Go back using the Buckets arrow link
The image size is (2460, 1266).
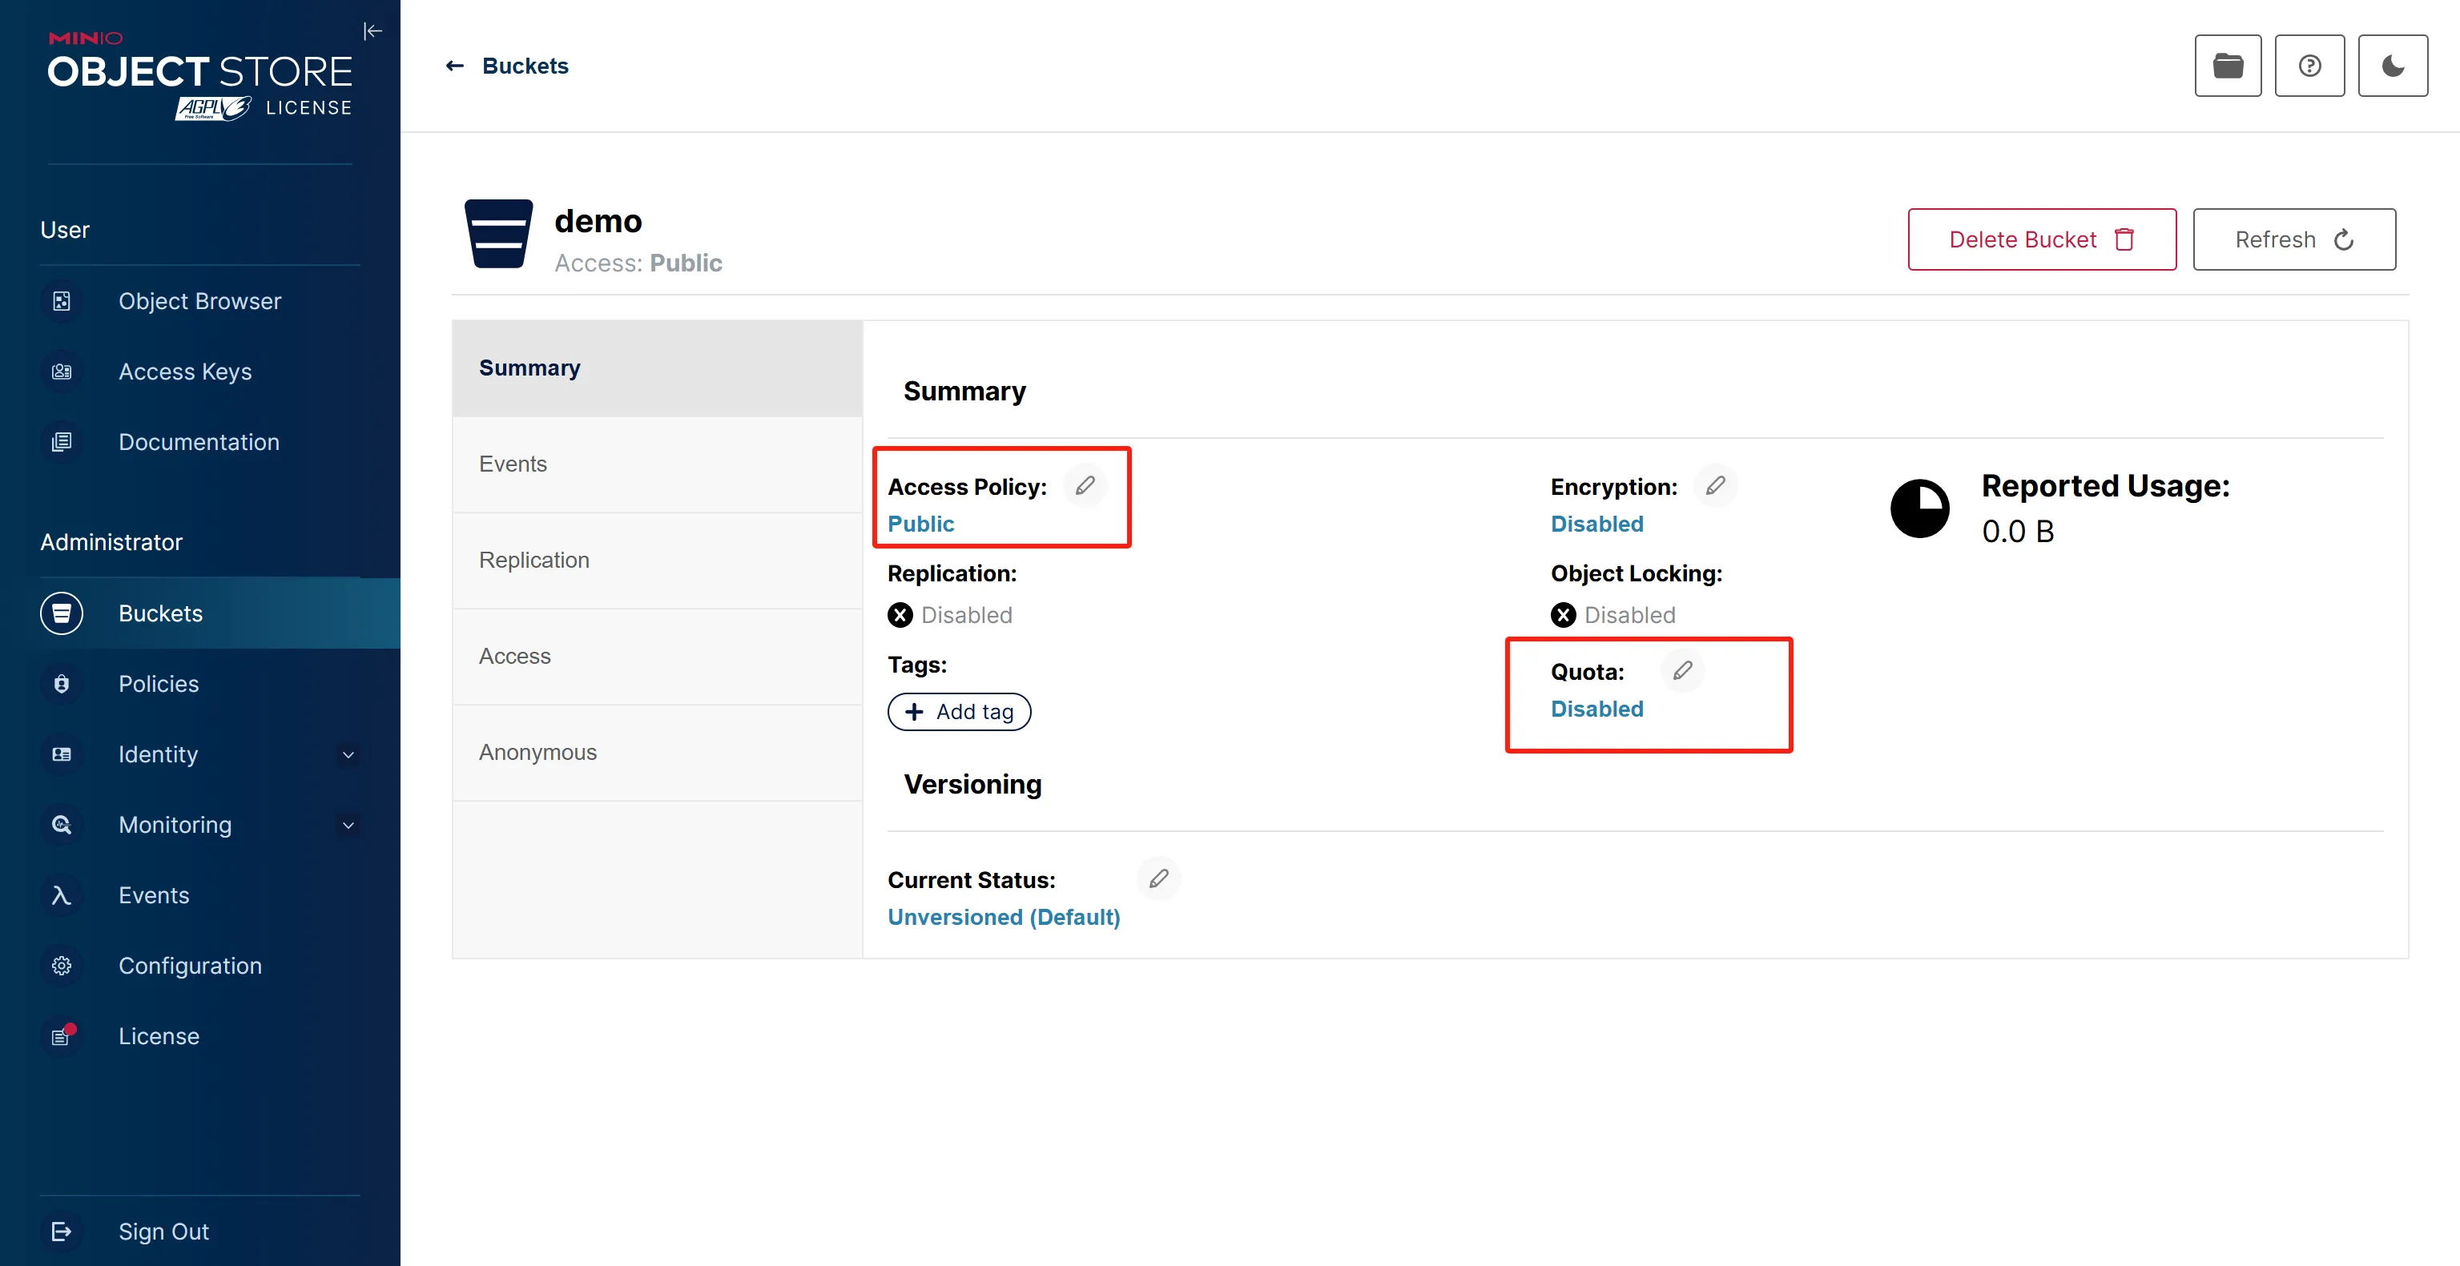click(507, 66)
